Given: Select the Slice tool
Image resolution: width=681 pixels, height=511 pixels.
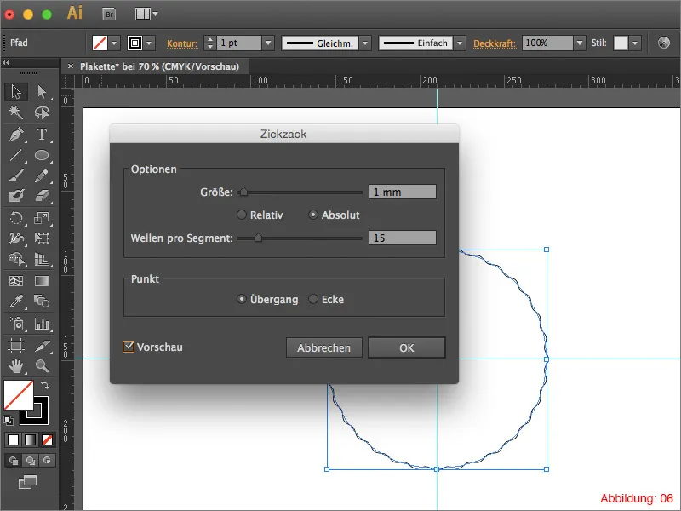Looking at the screenshot, I should (42, 346).
